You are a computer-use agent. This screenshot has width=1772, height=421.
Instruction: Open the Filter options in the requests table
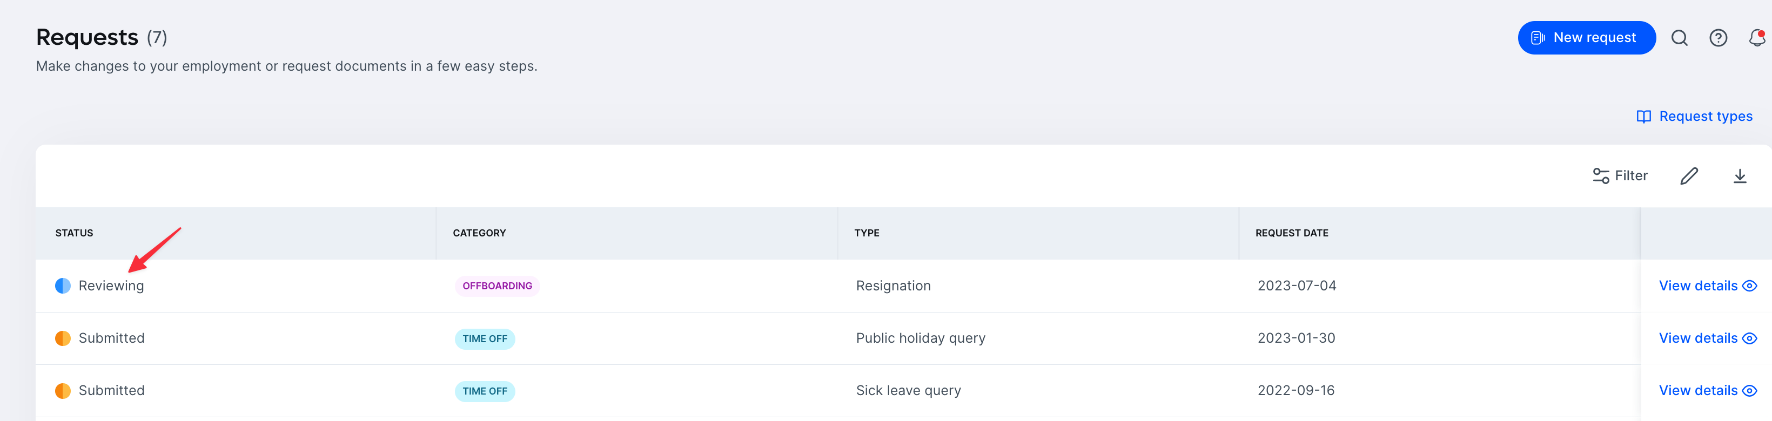1620,176
